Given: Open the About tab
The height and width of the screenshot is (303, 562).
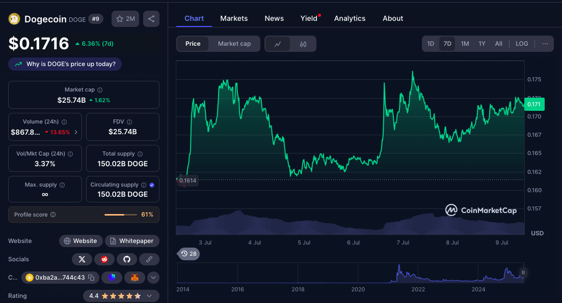Looking at the screenshot, I should coord(393,19).
